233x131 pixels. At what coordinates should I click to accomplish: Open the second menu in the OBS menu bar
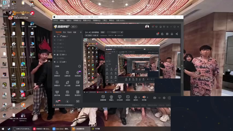tap(62, 20)
